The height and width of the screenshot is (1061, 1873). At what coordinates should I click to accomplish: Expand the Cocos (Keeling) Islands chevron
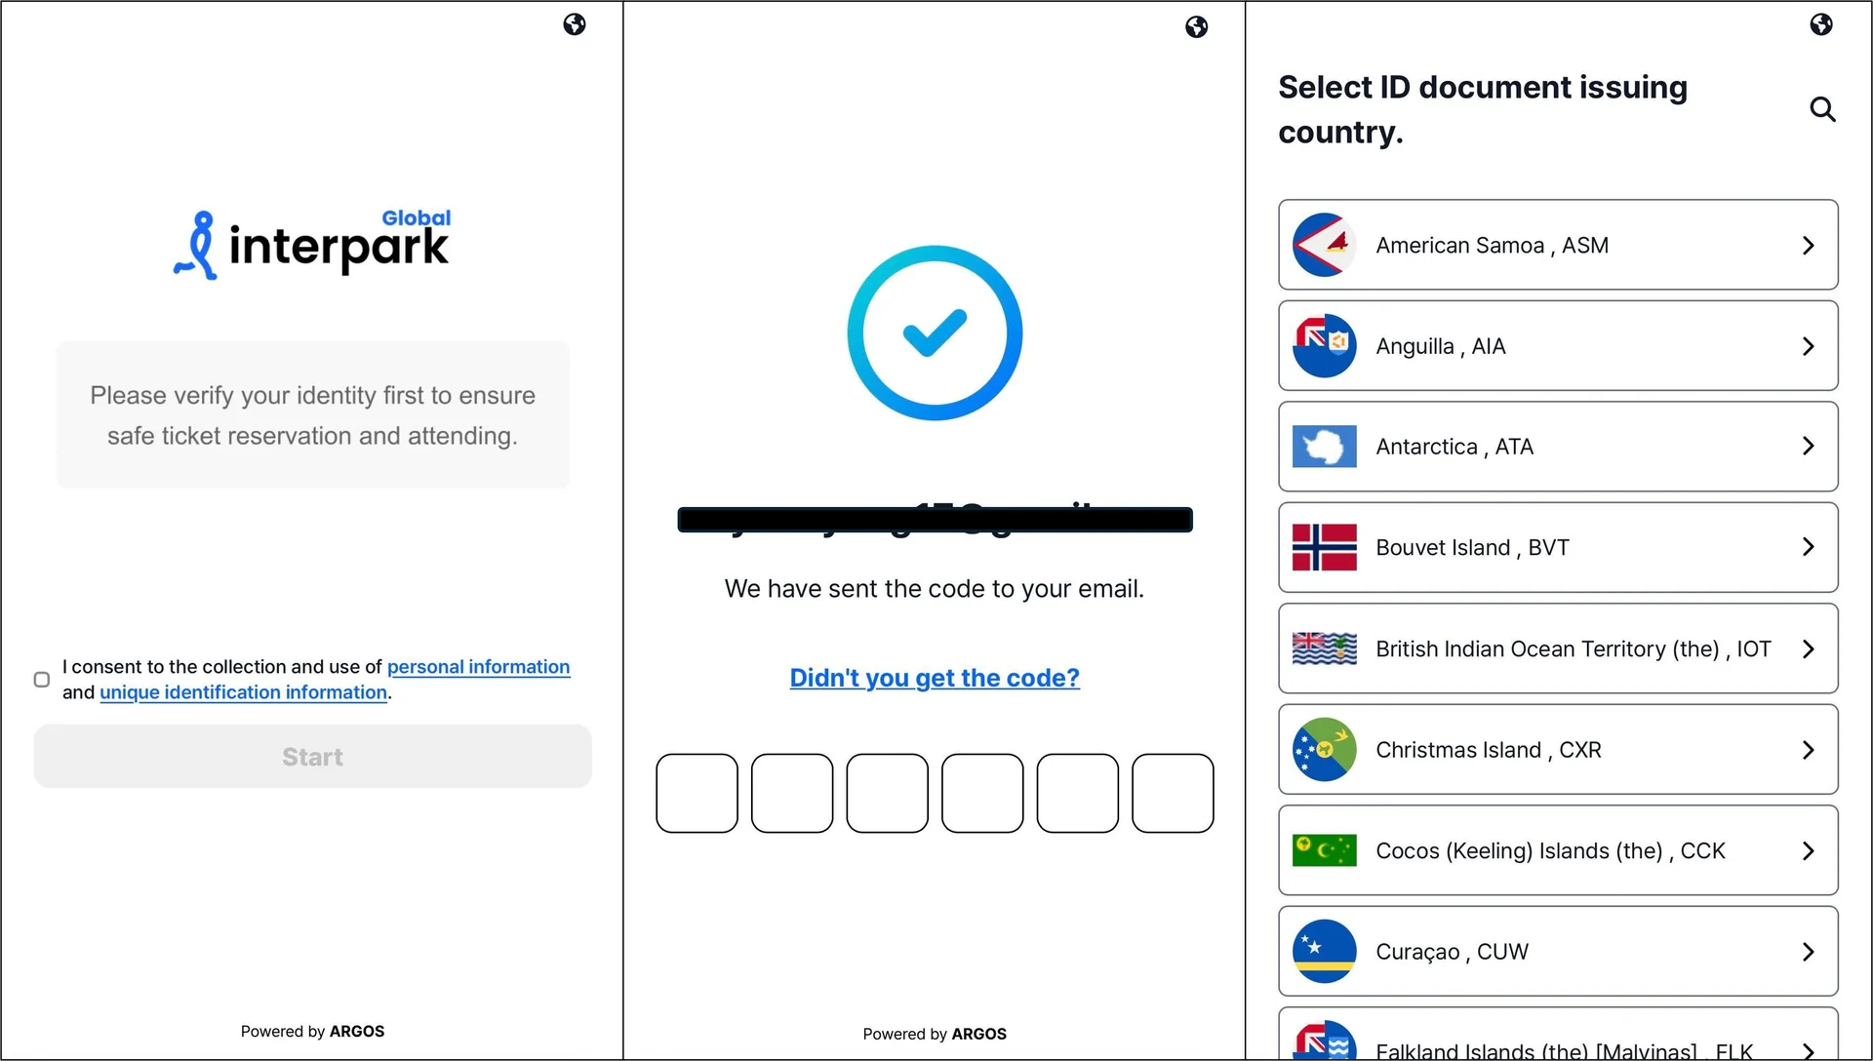tap(1809, 850)
